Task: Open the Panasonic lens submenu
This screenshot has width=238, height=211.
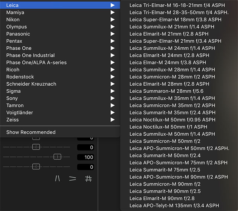Action: pyautogui.click(x=60, y=34)
